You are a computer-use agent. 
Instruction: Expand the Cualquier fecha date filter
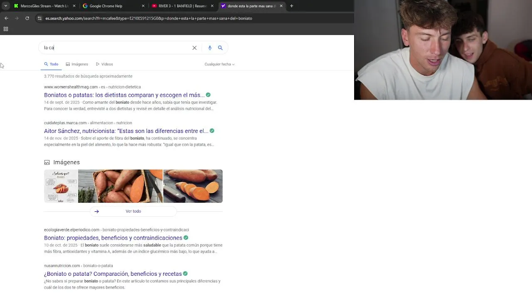[219, 64]
